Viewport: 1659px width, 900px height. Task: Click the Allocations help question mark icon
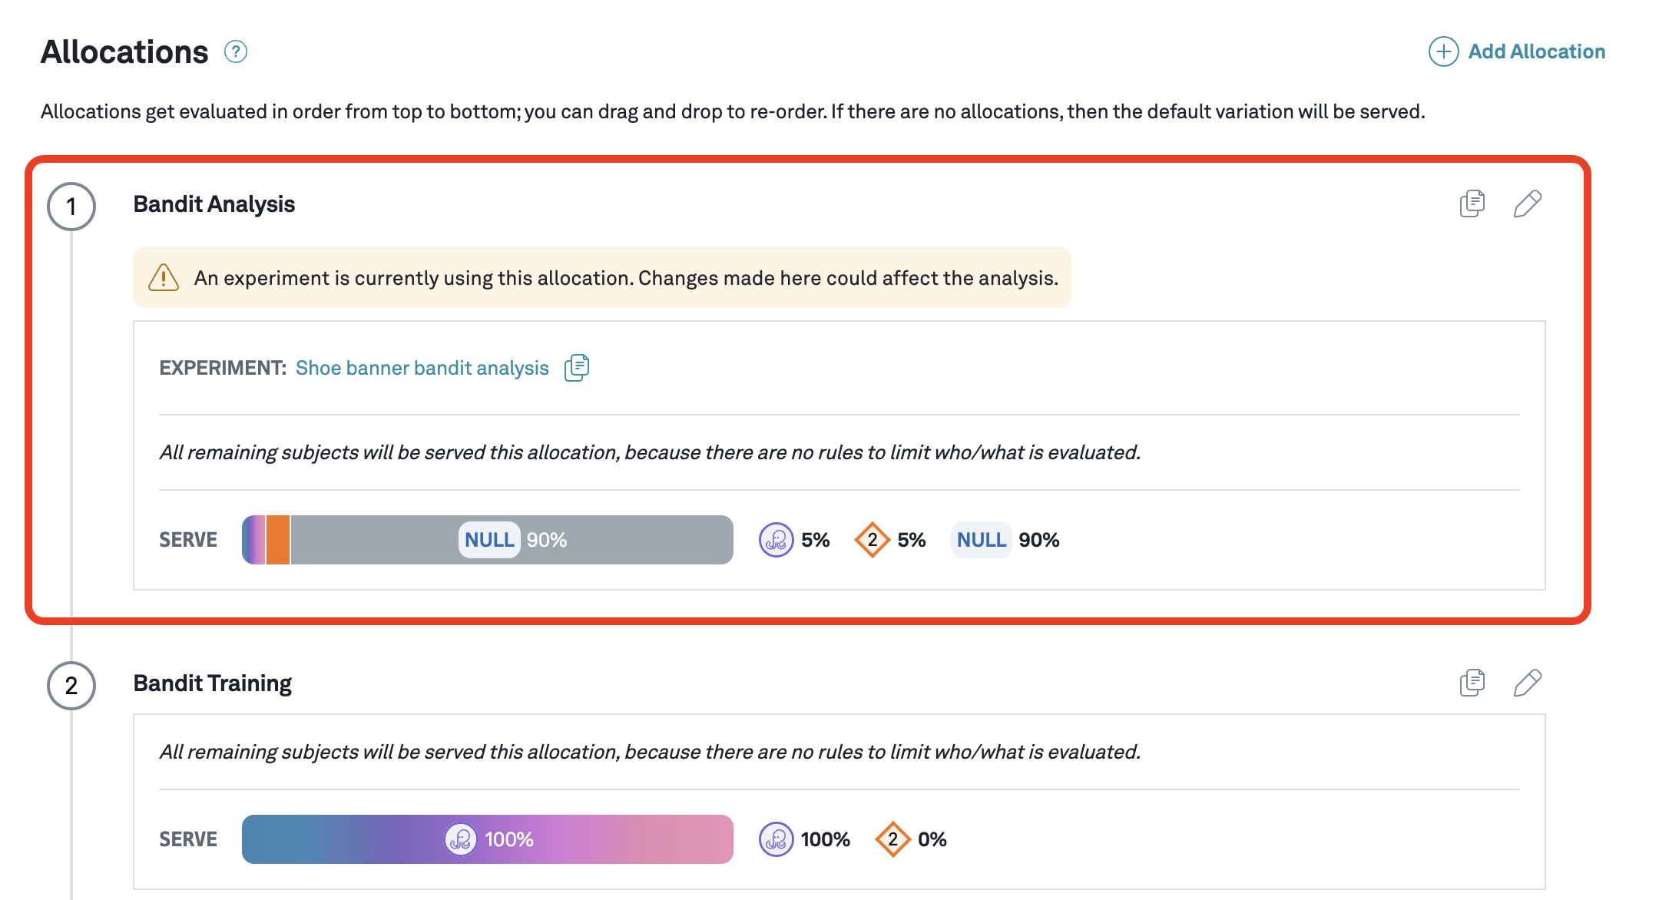(x=236, y=52)
